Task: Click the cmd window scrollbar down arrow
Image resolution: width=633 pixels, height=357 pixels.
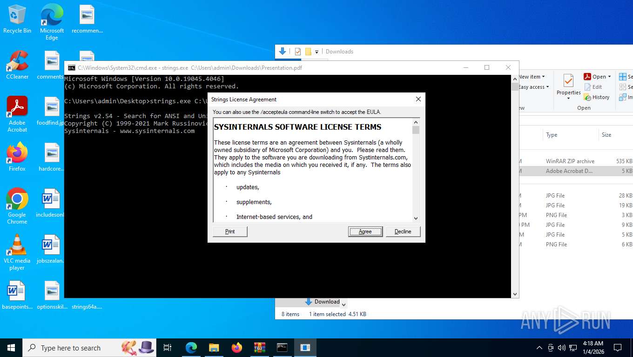Action: (515, 294)
